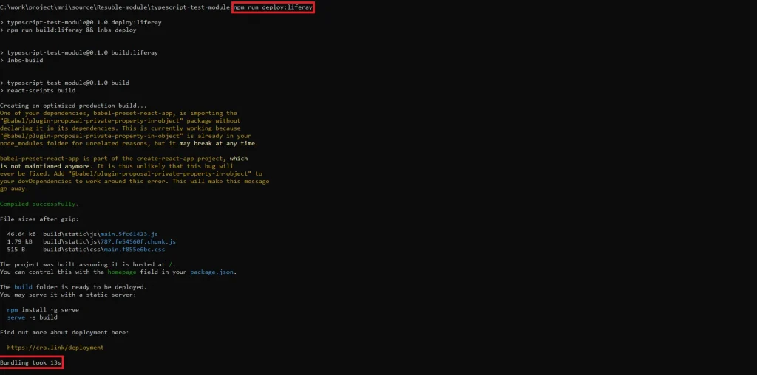Open the https://cra.link/deployment link
Screen dimensions: 757x375
pos(55,347)
